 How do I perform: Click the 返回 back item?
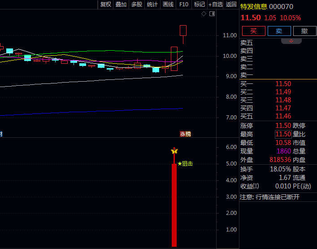point(231,4)
